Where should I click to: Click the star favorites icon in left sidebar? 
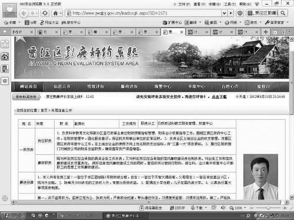point(5,44)
